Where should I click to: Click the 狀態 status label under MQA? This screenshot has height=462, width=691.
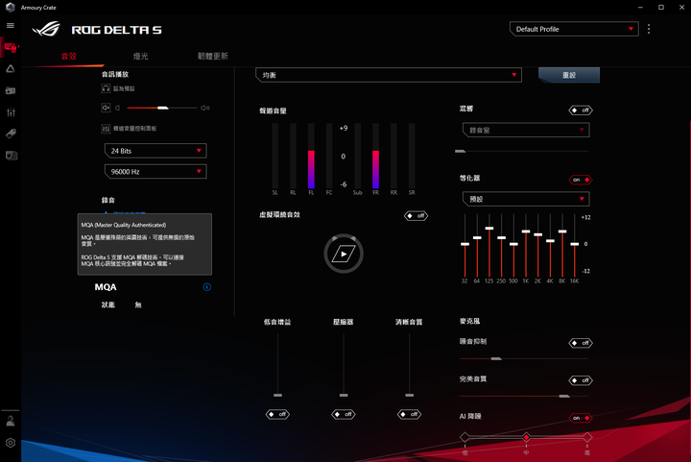(x=107, y=304)
